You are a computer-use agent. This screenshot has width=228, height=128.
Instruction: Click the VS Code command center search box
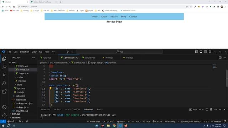tap(119, 52)
